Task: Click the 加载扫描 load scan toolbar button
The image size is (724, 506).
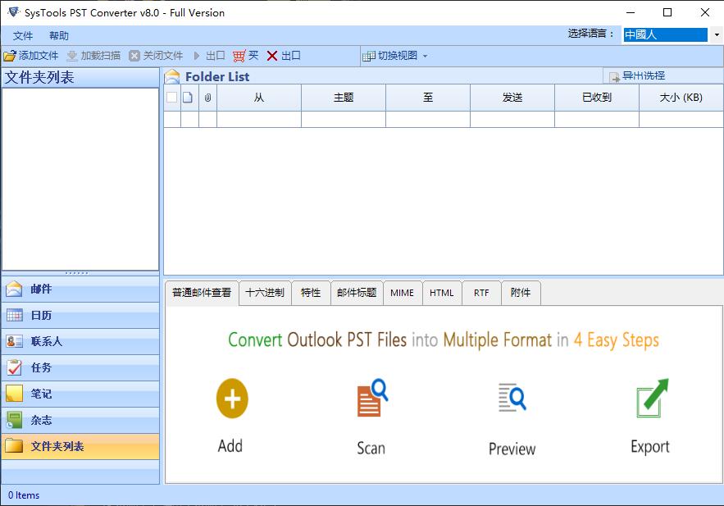Action: pos(93,56)
